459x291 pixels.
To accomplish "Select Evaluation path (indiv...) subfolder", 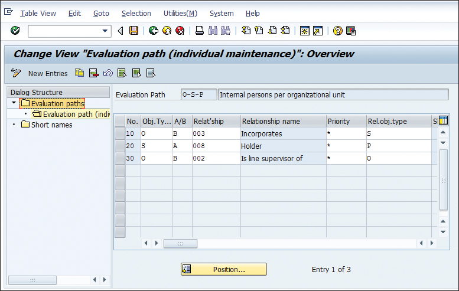I will coord(71,114).
